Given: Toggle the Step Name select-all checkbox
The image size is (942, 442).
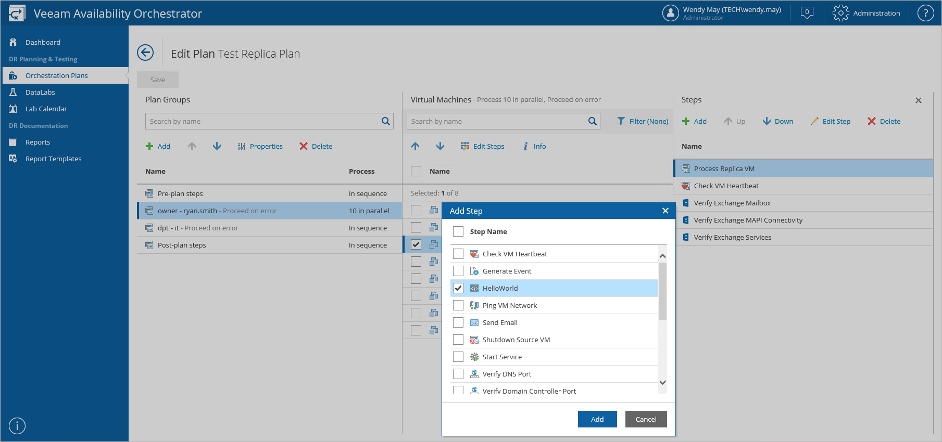Looking at the screenshot, I should (458, 231).
